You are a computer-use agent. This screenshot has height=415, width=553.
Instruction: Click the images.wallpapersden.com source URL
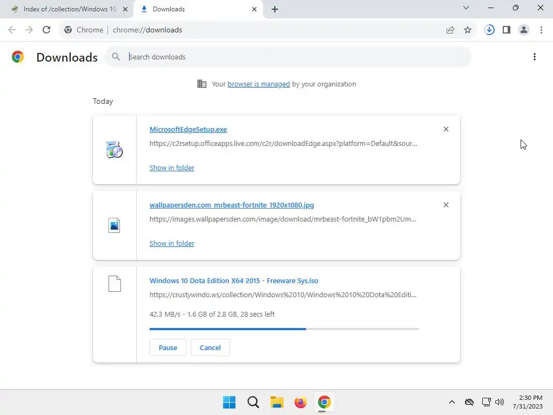coord(283,219)
